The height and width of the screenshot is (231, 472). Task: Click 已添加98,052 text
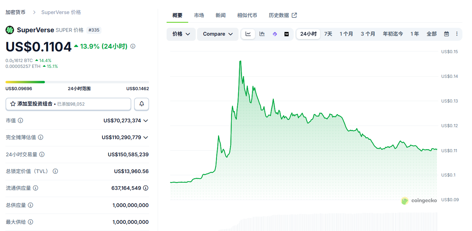[71, 104]
